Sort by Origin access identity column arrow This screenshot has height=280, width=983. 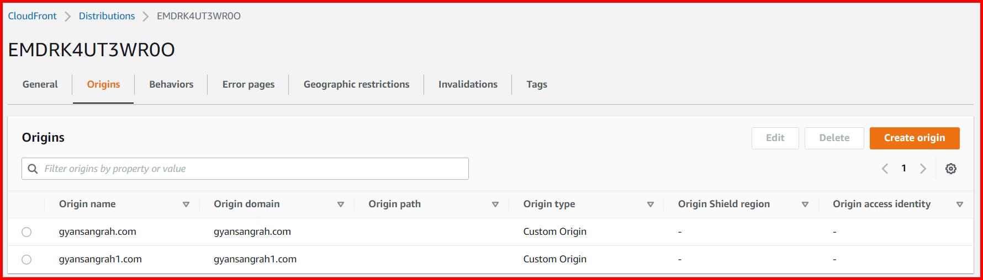click(x=960, y=204)
